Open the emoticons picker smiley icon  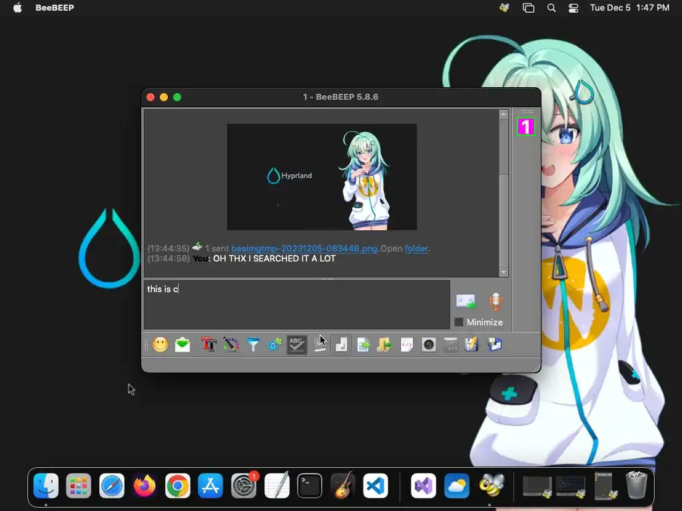coord(160,345)
